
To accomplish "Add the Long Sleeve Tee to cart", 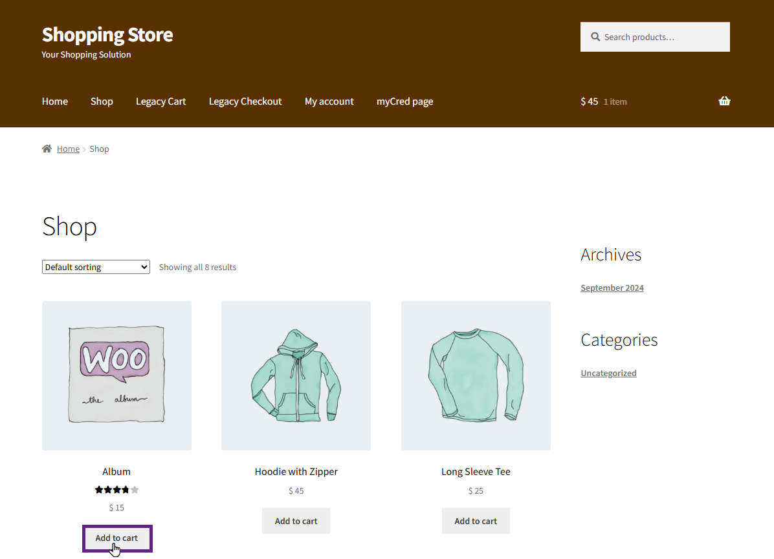I will 476,521.
